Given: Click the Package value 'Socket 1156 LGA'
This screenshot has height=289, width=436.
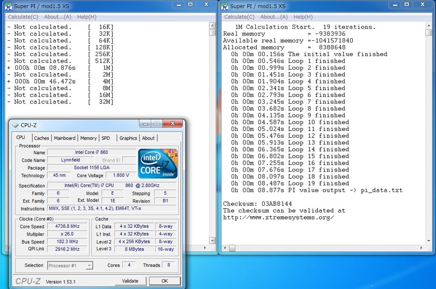Looking at the screenshot, I should point(92,168).
